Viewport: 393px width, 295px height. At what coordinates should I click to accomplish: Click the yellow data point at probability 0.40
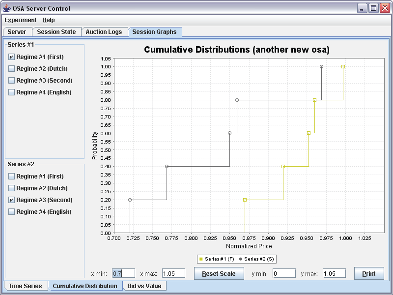[283, 167]
